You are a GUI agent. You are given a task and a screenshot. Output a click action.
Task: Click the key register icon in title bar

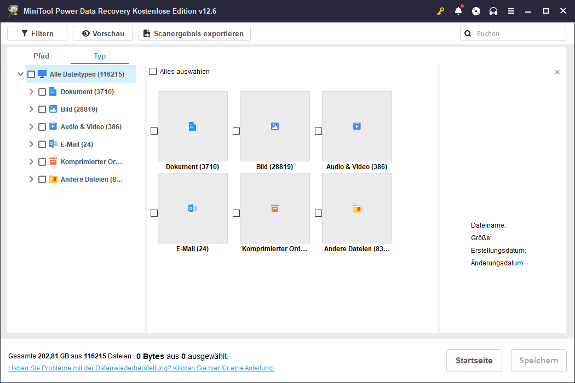coord(441,11)
